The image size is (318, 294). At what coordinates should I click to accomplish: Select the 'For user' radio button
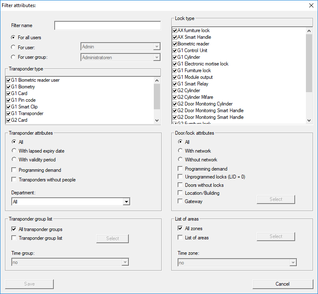pyautogui.click(x=14, y=47)
